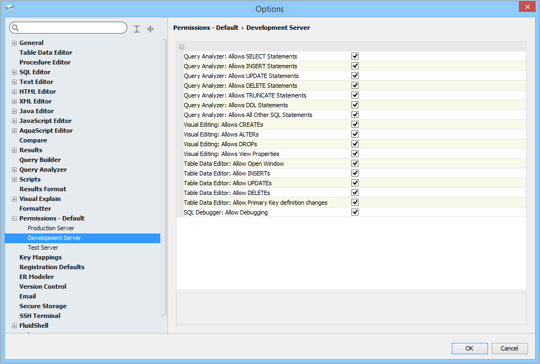Screen dimensions: 540x364
Task: Collapse the Permissions - Default node
Action: [14, 218]
